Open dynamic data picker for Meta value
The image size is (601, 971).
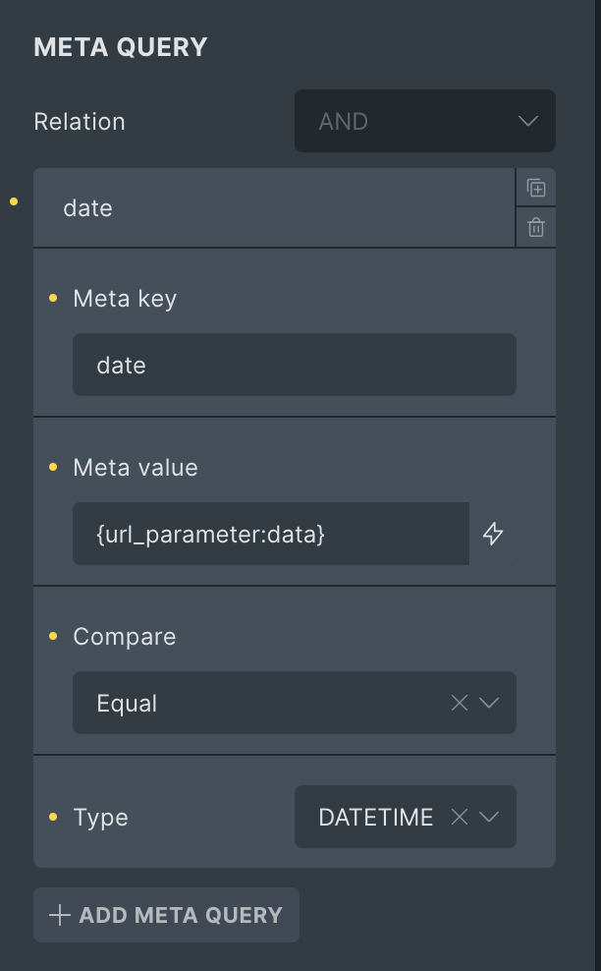coord(493,534)
